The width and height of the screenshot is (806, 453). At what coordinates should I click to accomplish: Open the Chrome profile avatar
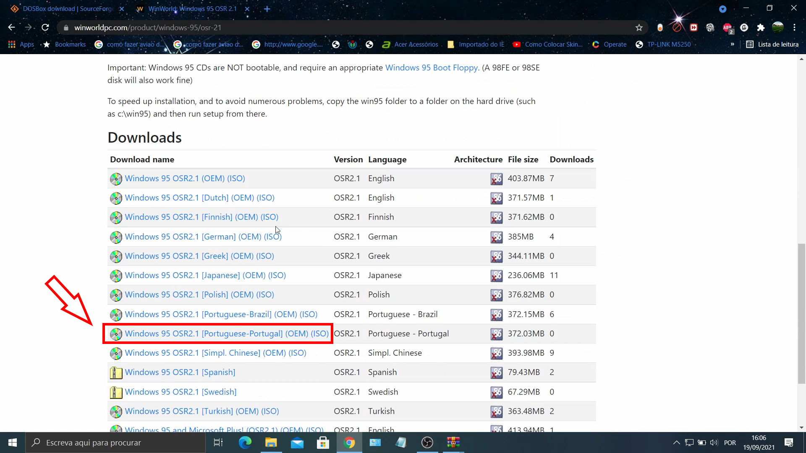point(778,28)
